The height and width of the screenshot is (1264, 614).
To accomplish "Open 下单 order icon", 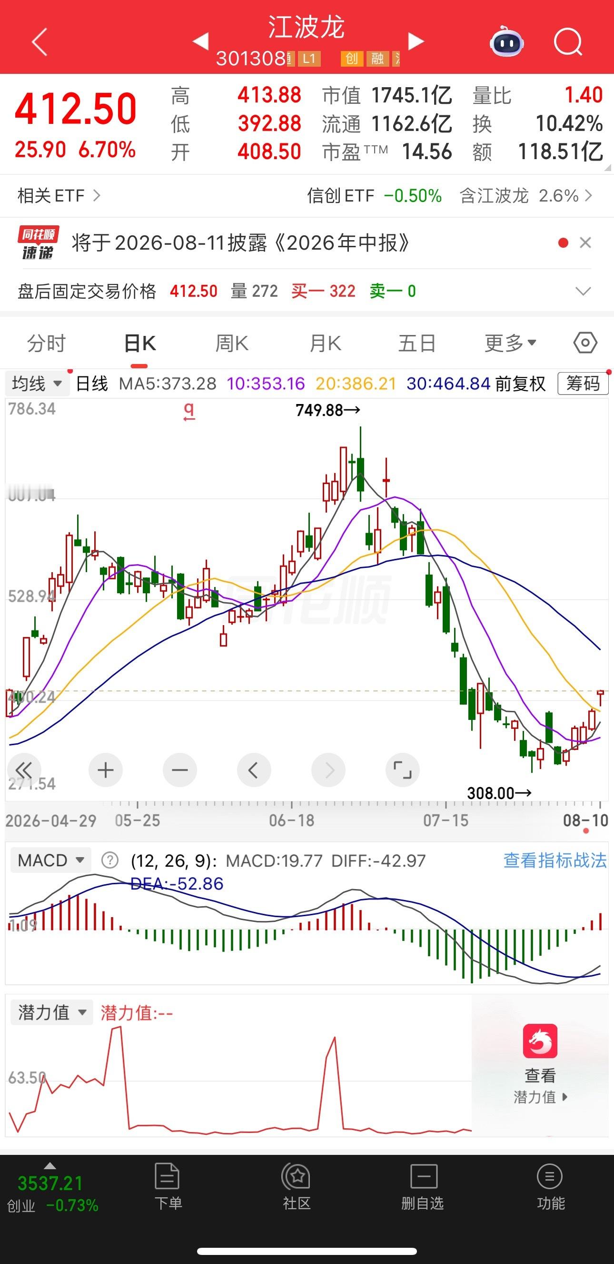I will click(x=168, y=1186).
